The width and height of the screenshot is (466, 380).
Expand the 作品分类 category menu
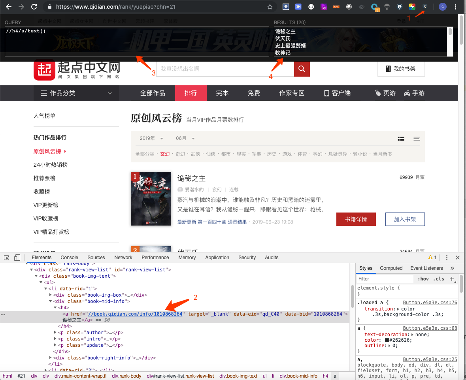coord(76,93)
